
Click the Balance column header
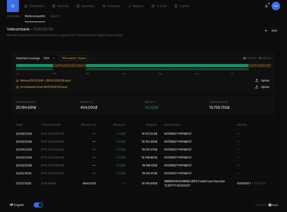click(x=152, y=125)
